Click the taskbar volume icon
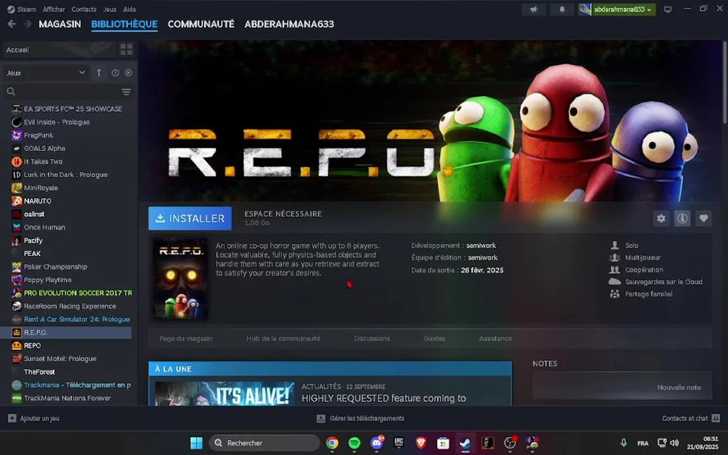 [x=675, y=443]
